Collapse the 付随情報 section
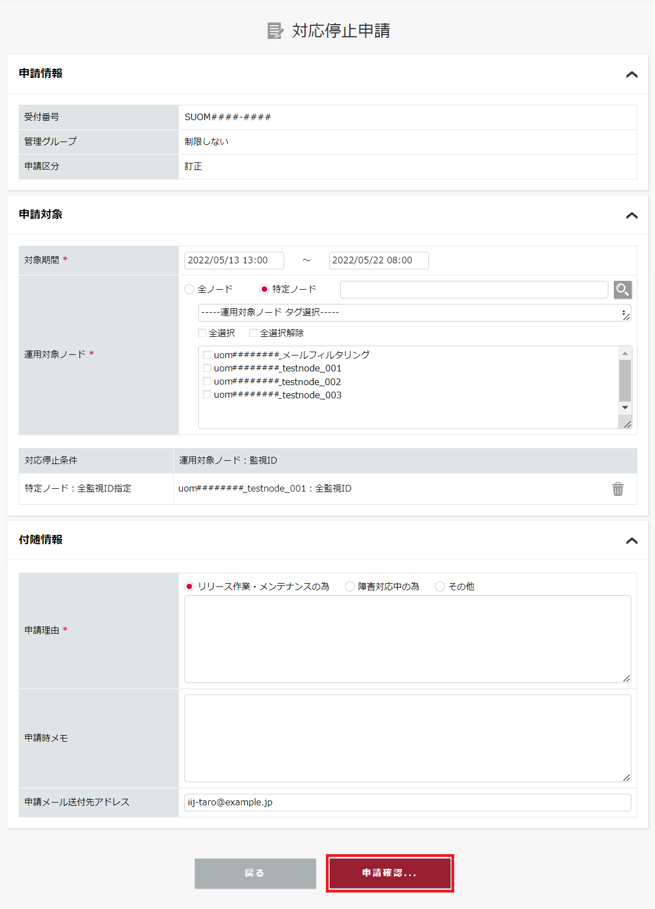The image size is (655, 909). pyautogui.click(x=632, y=541)
